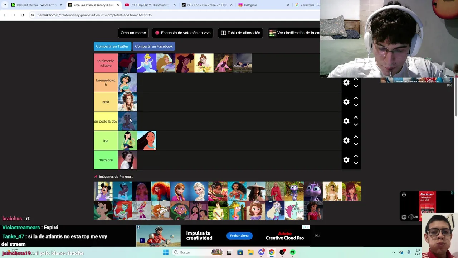Open Spotify from taskbar

click(x=293, y=252)
